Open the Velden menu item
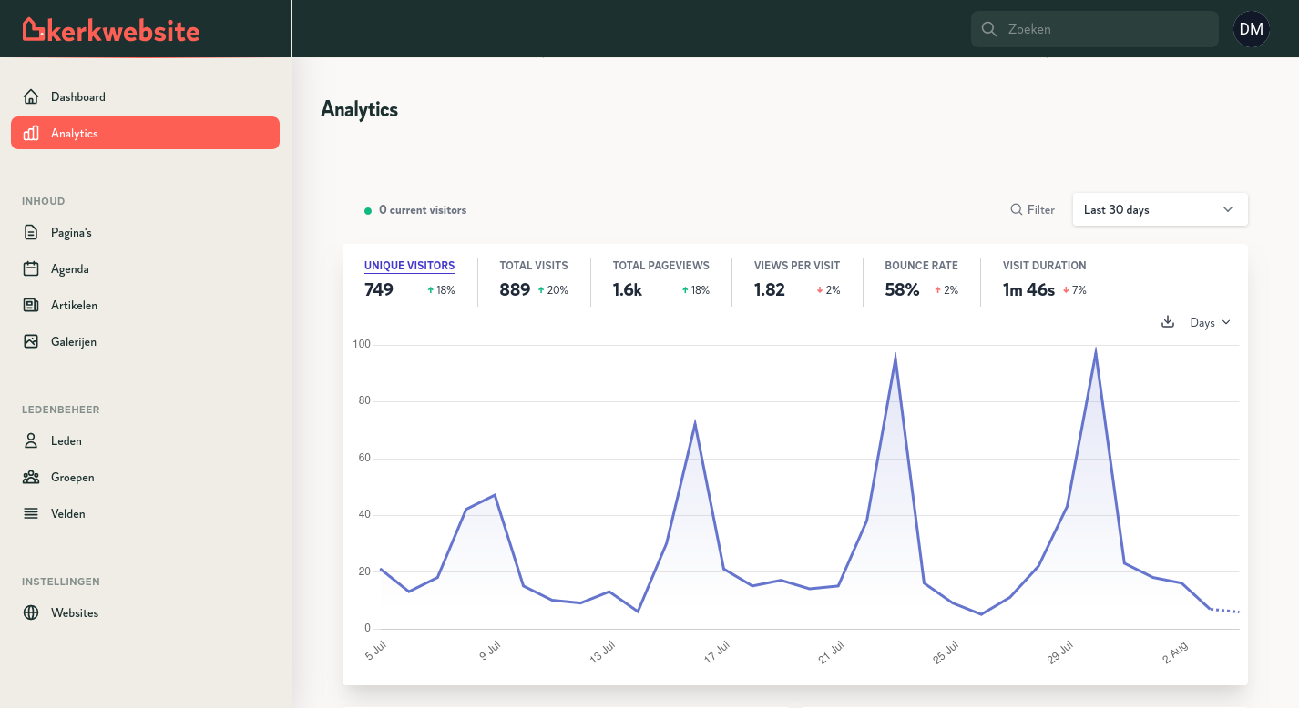This screenshot has width=1299, height=708. [67, 514]
